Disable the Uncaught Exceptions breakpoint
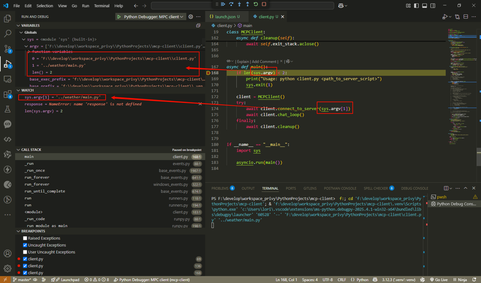This screenshot has width=481, height=283. coord(25,245)
